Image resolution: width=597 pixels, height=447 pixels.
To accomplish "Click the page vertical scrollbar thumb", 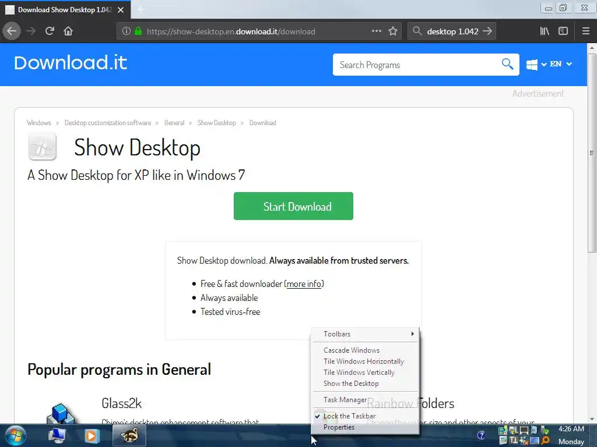I will [592, 153].
